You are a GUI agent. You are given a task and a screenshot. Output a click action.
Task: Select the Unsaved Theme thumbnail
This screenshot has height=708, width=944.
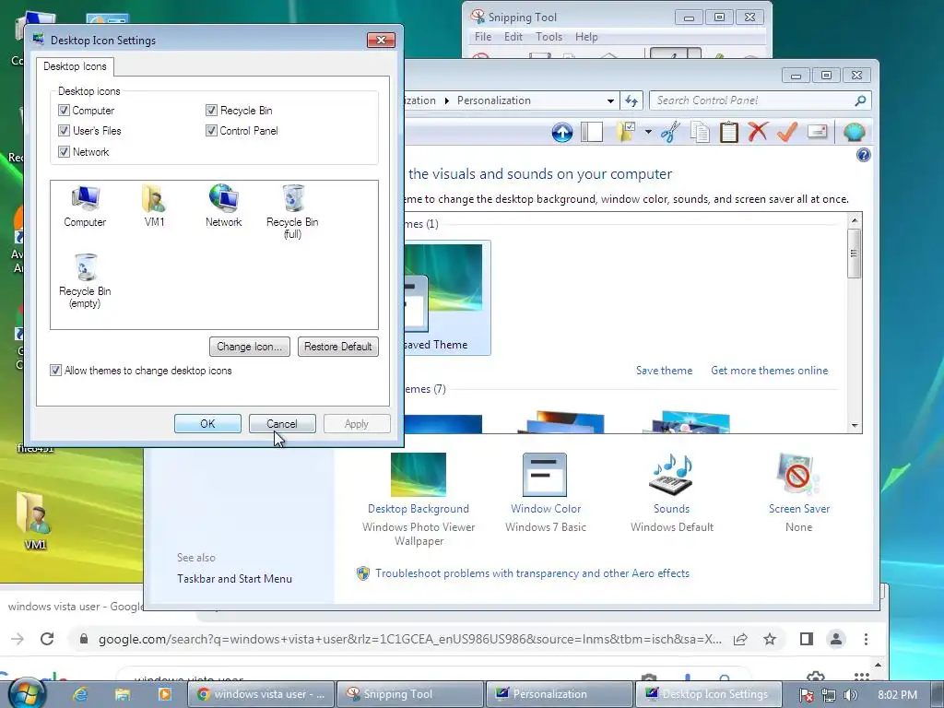(447, 298)
